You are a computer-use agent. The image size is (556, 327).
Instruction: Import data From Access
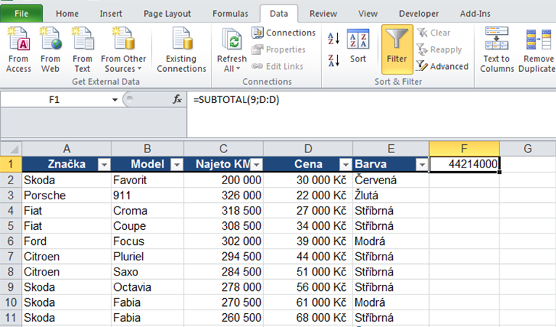pos(18,49)
